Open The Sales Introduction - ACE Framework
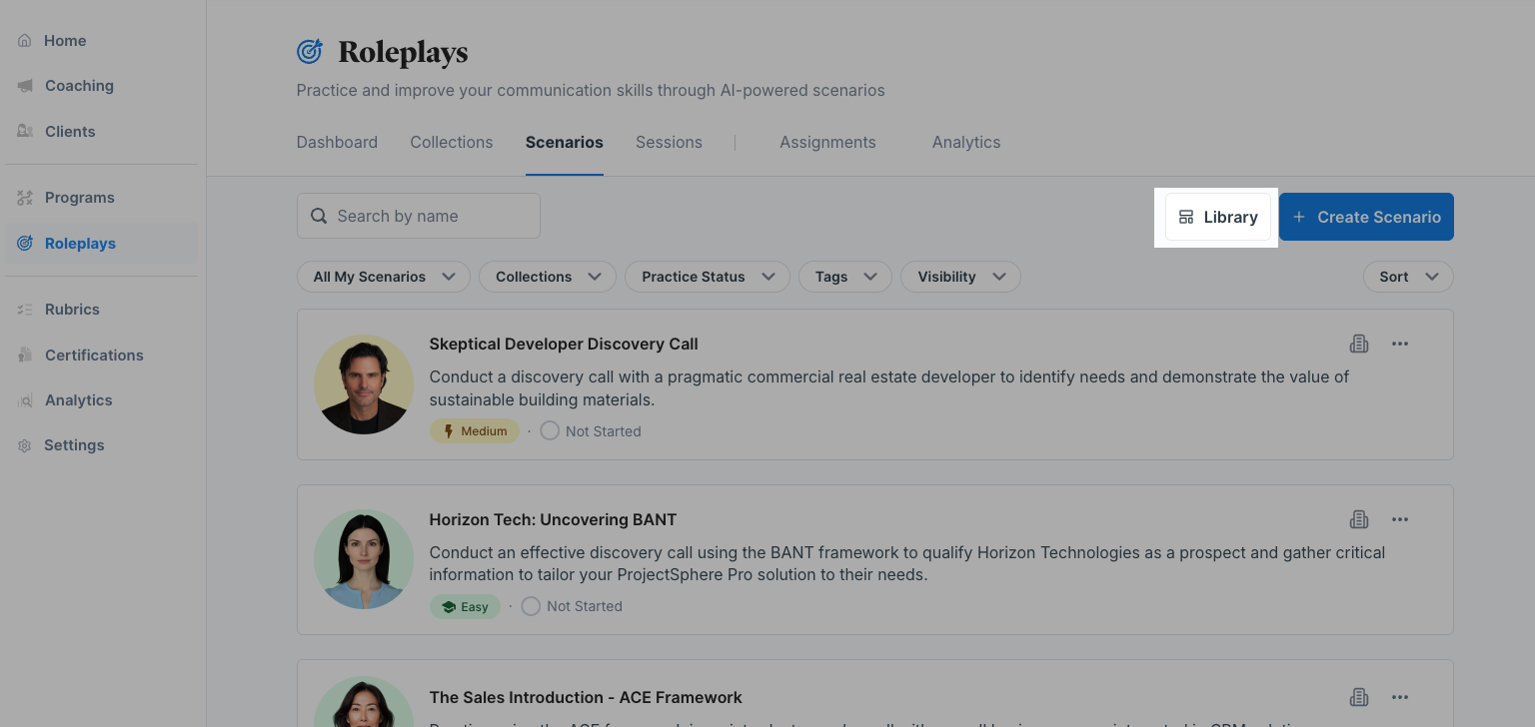This screenshot has width=1535, height=727. 586,697
